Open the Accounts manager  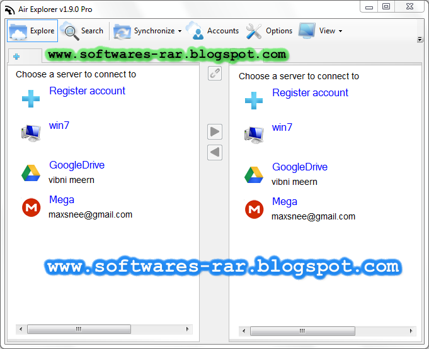(212, 31)
